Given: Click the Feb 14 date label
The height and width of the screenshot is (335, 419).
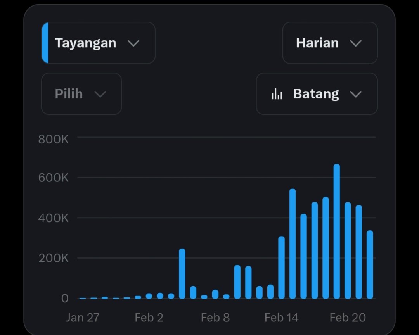Looking at the screenshot, I should pyautogui.click(x=281, y=318).
